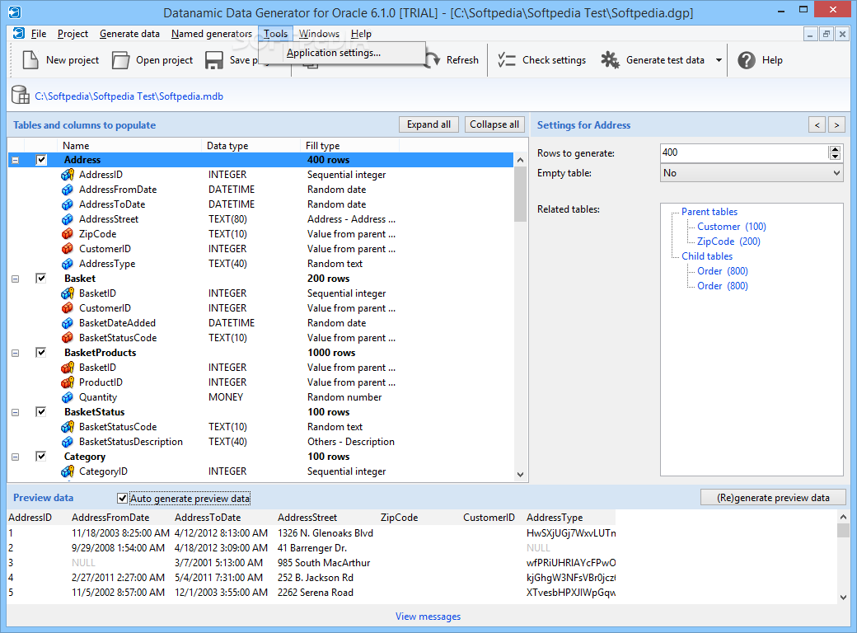This screenshot has height=633, width=857.
Task: Uncheck the Basket table checkbox
Action: (41, 279)
